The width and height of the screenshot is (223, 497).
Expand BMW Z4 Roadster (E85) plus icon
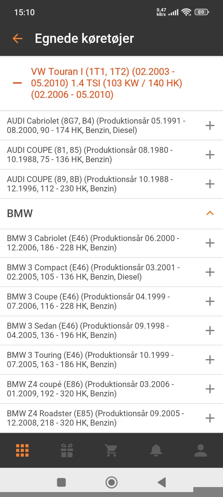210,418
